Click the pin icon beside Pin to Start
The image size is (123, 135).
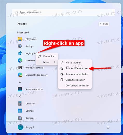[x=40, y=56]
